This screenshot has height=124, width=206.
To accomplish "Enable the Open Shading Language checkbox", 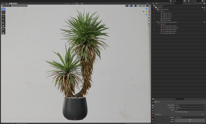I will tap(175, 112).
